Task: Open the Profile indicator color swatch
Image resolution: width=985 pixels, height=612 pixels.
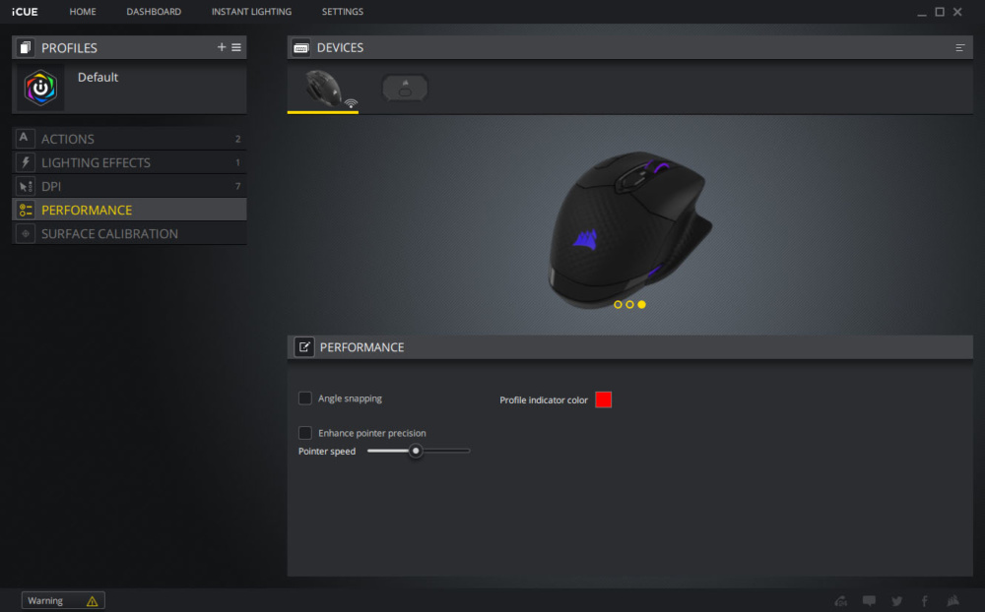Action: [603, 399]
